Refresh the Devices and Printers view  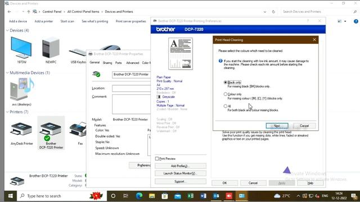point(273,12)
